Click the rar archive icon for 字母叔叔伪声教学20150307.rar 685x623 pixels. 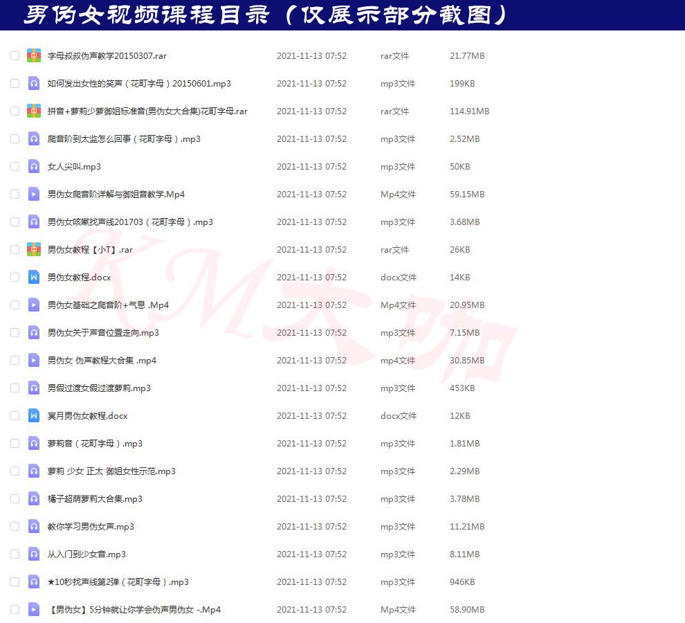(x=33, y=55)
